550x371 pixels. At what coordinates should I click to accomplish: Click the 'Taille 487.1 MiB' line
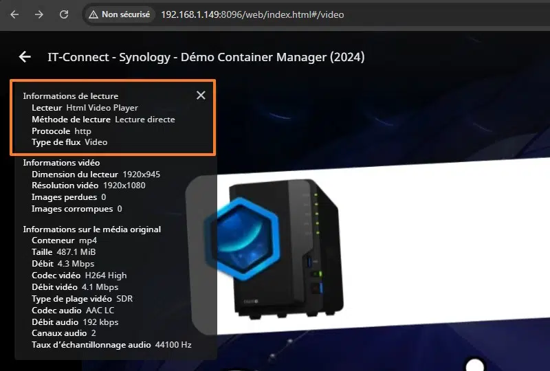(64, 251)
